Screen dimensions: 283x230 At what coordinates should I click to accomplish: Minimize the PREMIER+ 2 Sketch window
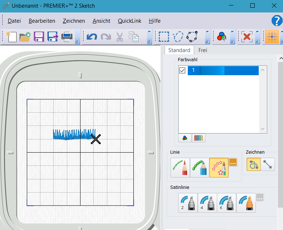click(x=231, y=6)
